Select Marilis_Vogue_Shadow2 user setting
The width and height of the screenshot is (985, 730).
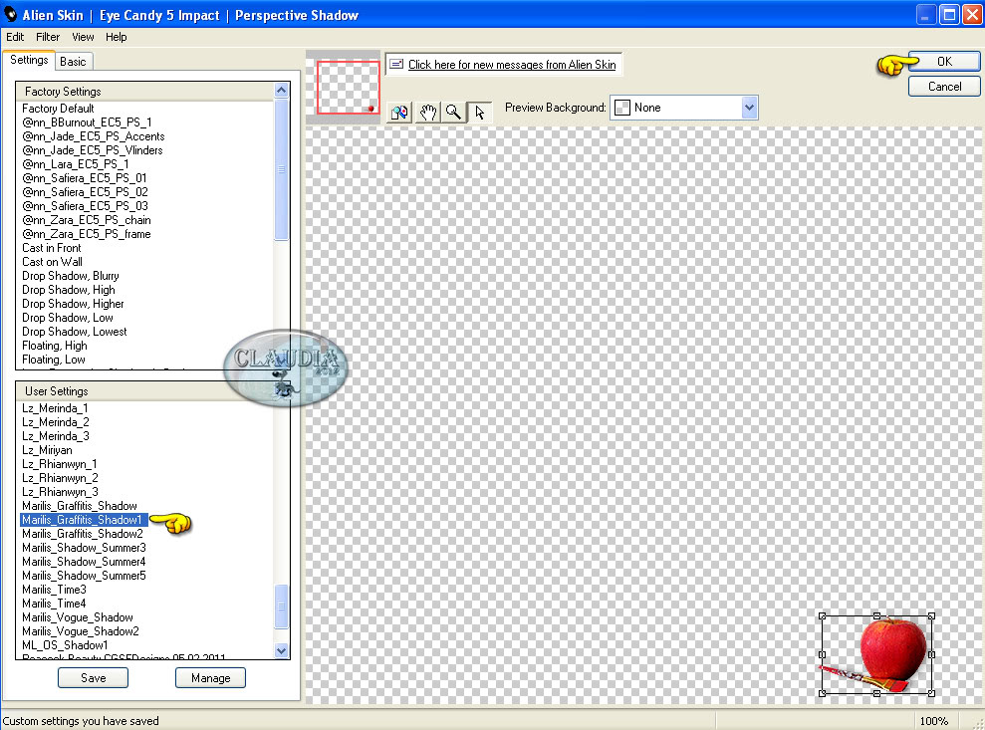(81, 631)
